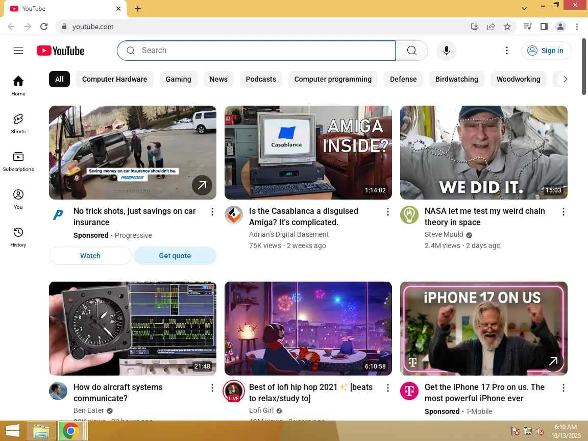Open Subscriptions in sidebar

click(x=18, y=162)
